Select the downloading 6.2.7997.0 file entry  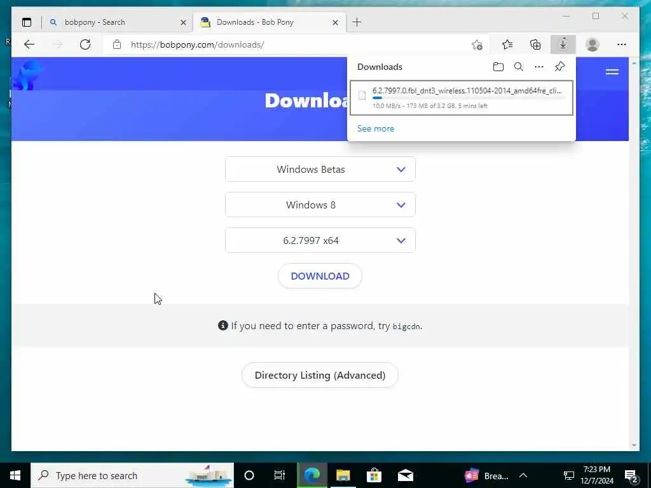tap(462, 98)
